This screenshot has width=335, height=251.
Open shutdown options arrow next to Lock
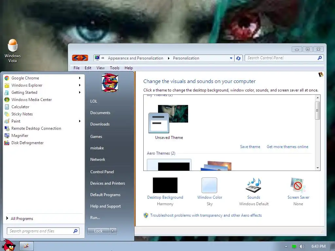113,231
